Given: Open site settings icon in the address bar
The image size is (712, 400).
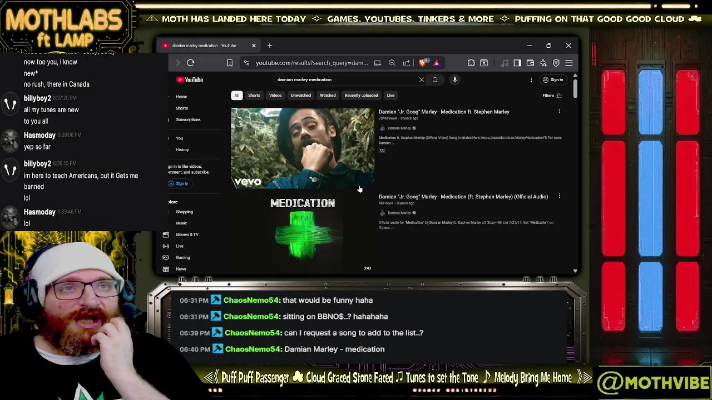Looking at the screenshot, I should [246, 63].
